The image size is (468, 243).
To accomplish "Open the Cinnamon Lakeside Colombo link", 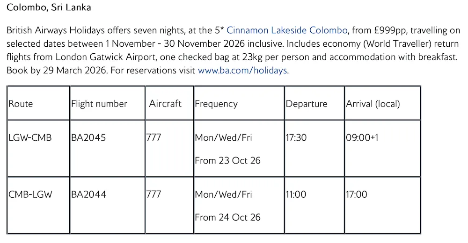I will coord(287,31).
